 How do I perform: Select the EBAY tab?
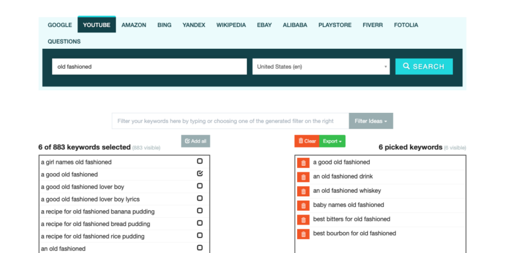(265, 25)
